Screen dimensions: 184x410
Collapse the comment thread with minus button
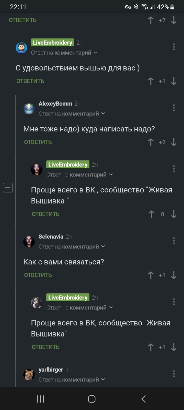coord(8,188)
